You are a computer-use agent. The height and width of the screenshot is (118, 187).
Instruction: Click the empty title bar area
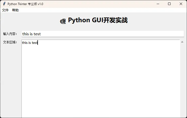[x=101, y=4]
